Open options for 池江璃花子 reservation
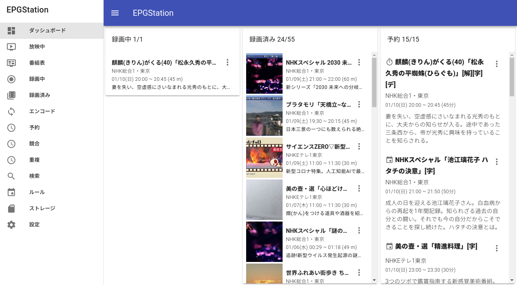The height and width of the screenshot is (285, 517). (497, 162)
